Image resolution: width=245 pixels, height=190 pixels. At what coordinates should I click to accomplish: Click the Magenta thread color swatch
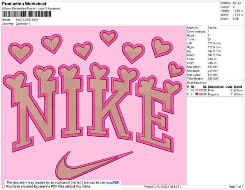click(x=196, y=94)
